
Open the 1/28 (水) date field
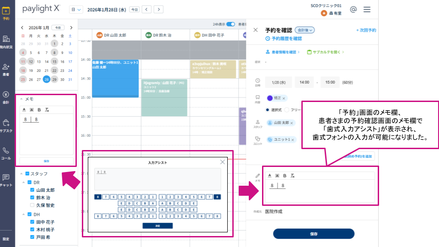click(x=278, y=82)
